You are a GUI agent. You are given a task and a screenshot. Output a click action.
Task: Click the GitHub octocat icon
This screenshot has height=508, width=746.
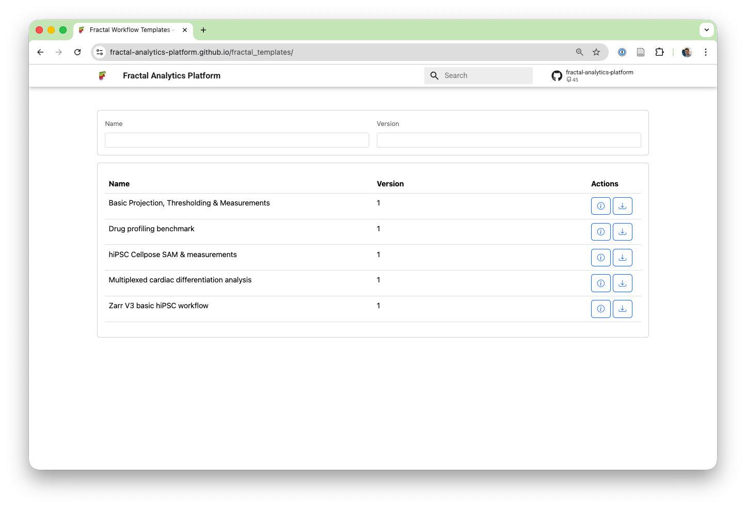tap(557, 75)
